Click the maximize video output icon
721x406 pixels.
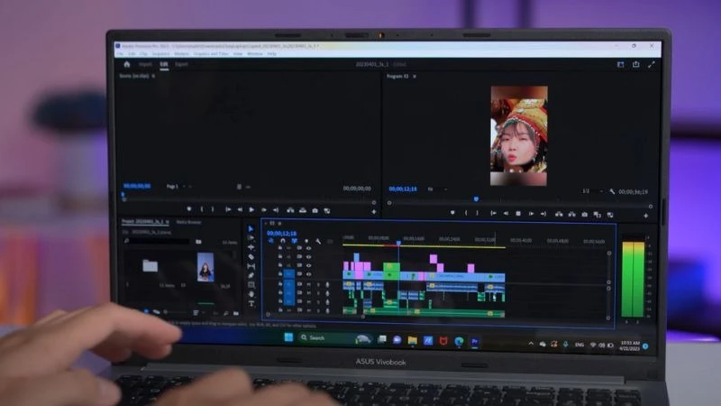coord(651,65)
